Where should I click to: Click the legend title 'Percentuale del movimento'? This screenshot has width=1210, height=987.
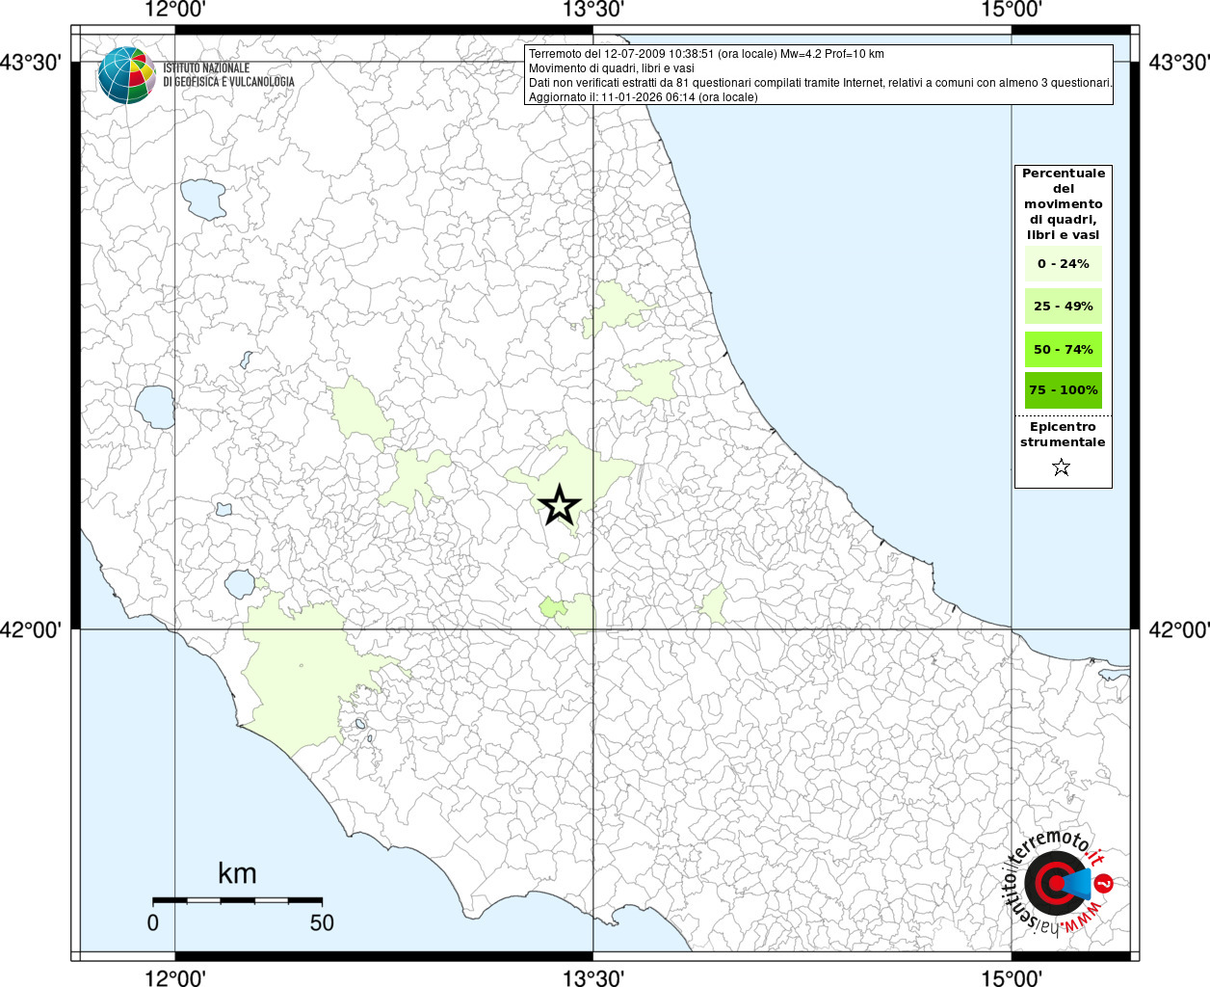click(1064, 203)
